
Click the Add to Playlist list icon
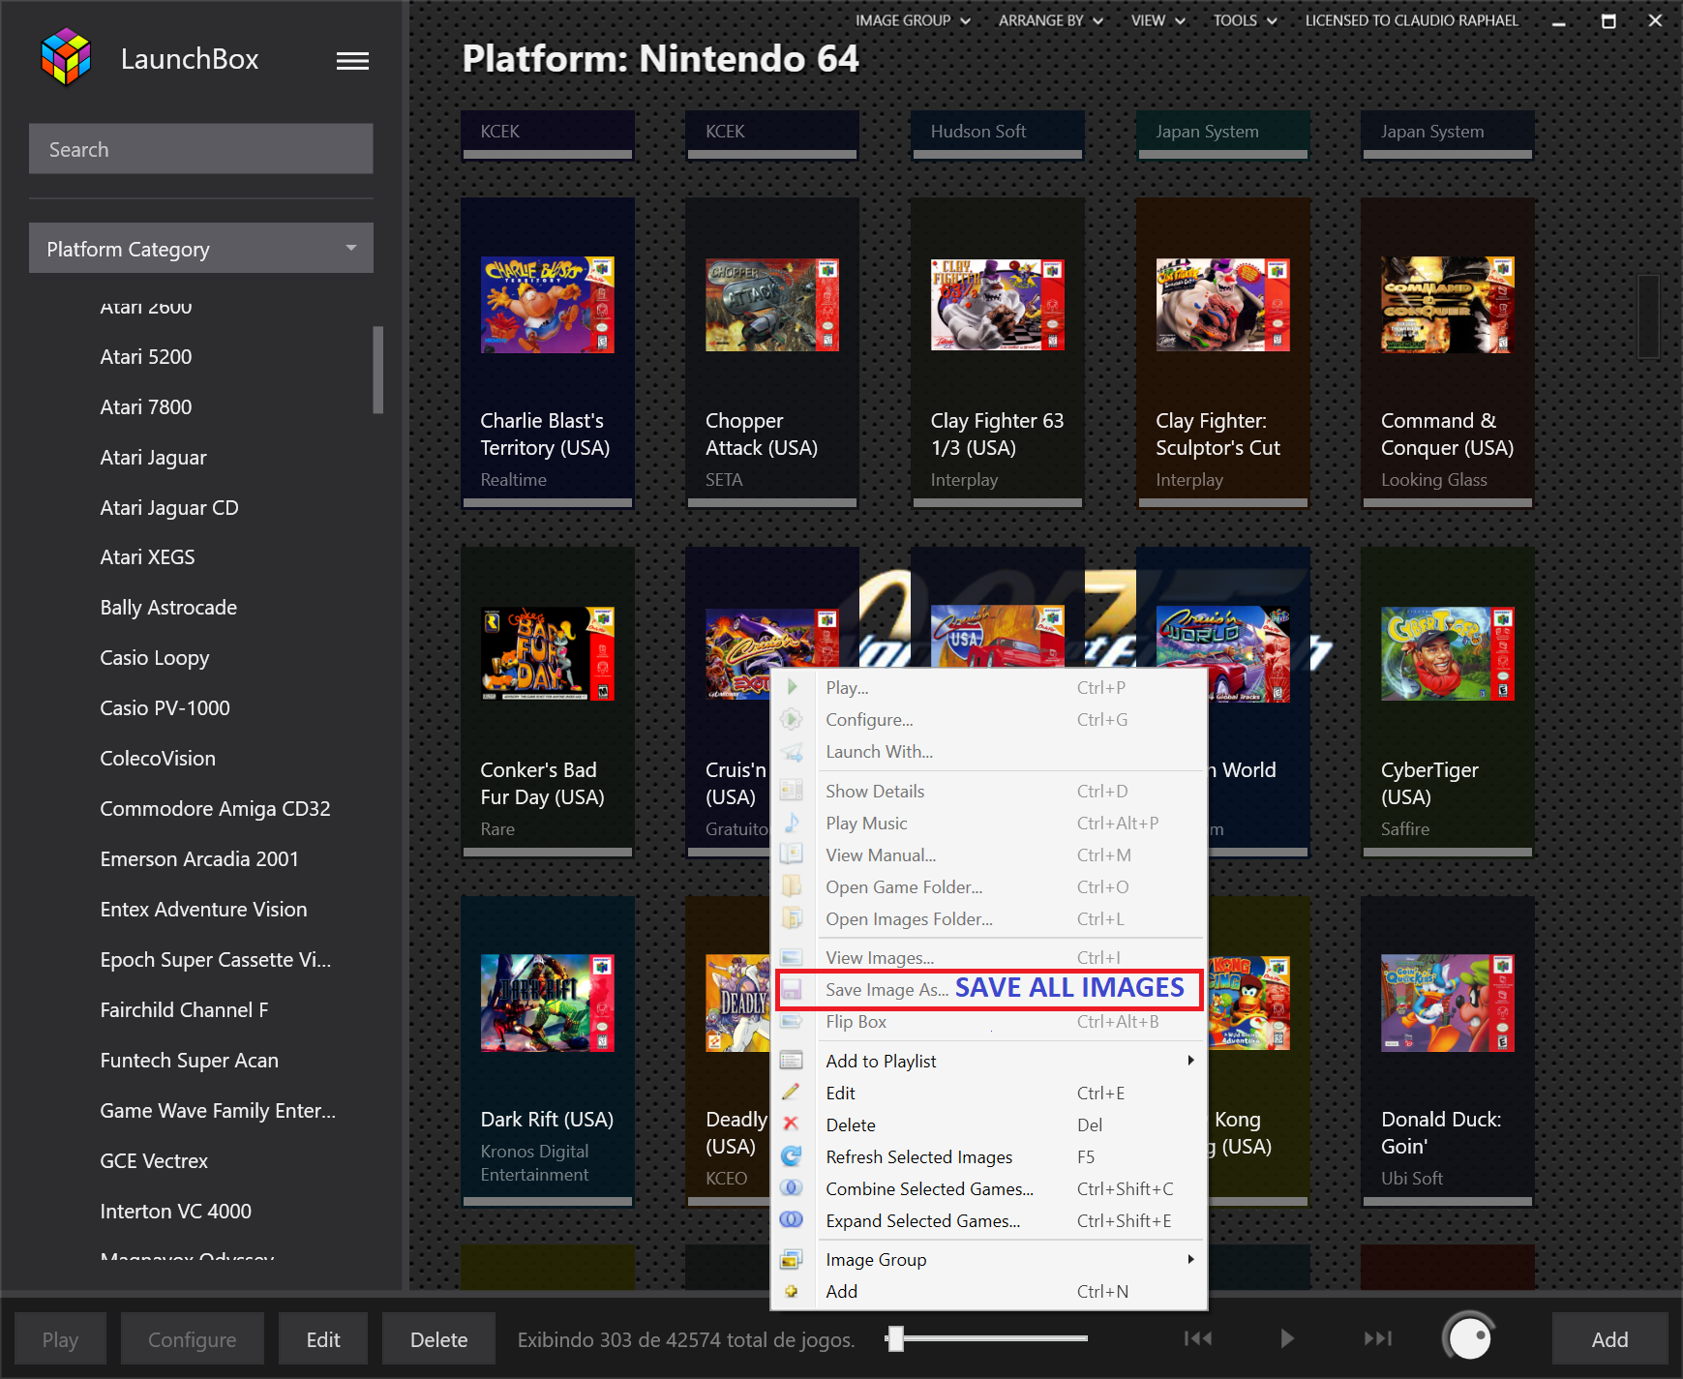pos(792,1061)
